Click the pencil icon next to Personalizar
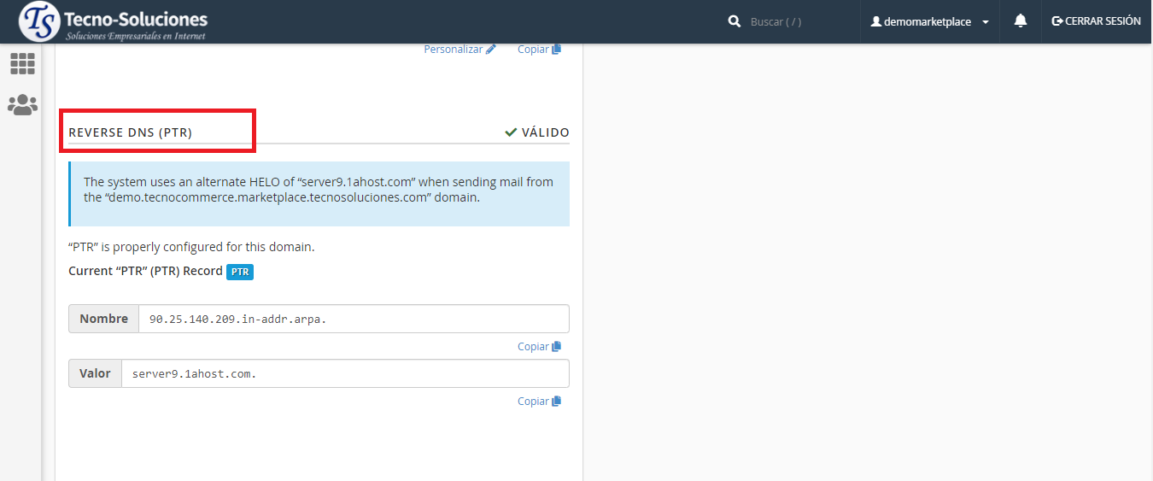 coord(491,50)
